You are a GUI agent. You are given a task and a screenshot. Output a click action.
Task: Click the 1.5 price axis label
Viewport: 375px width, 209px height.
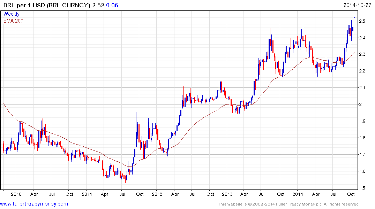coord(362,188)
